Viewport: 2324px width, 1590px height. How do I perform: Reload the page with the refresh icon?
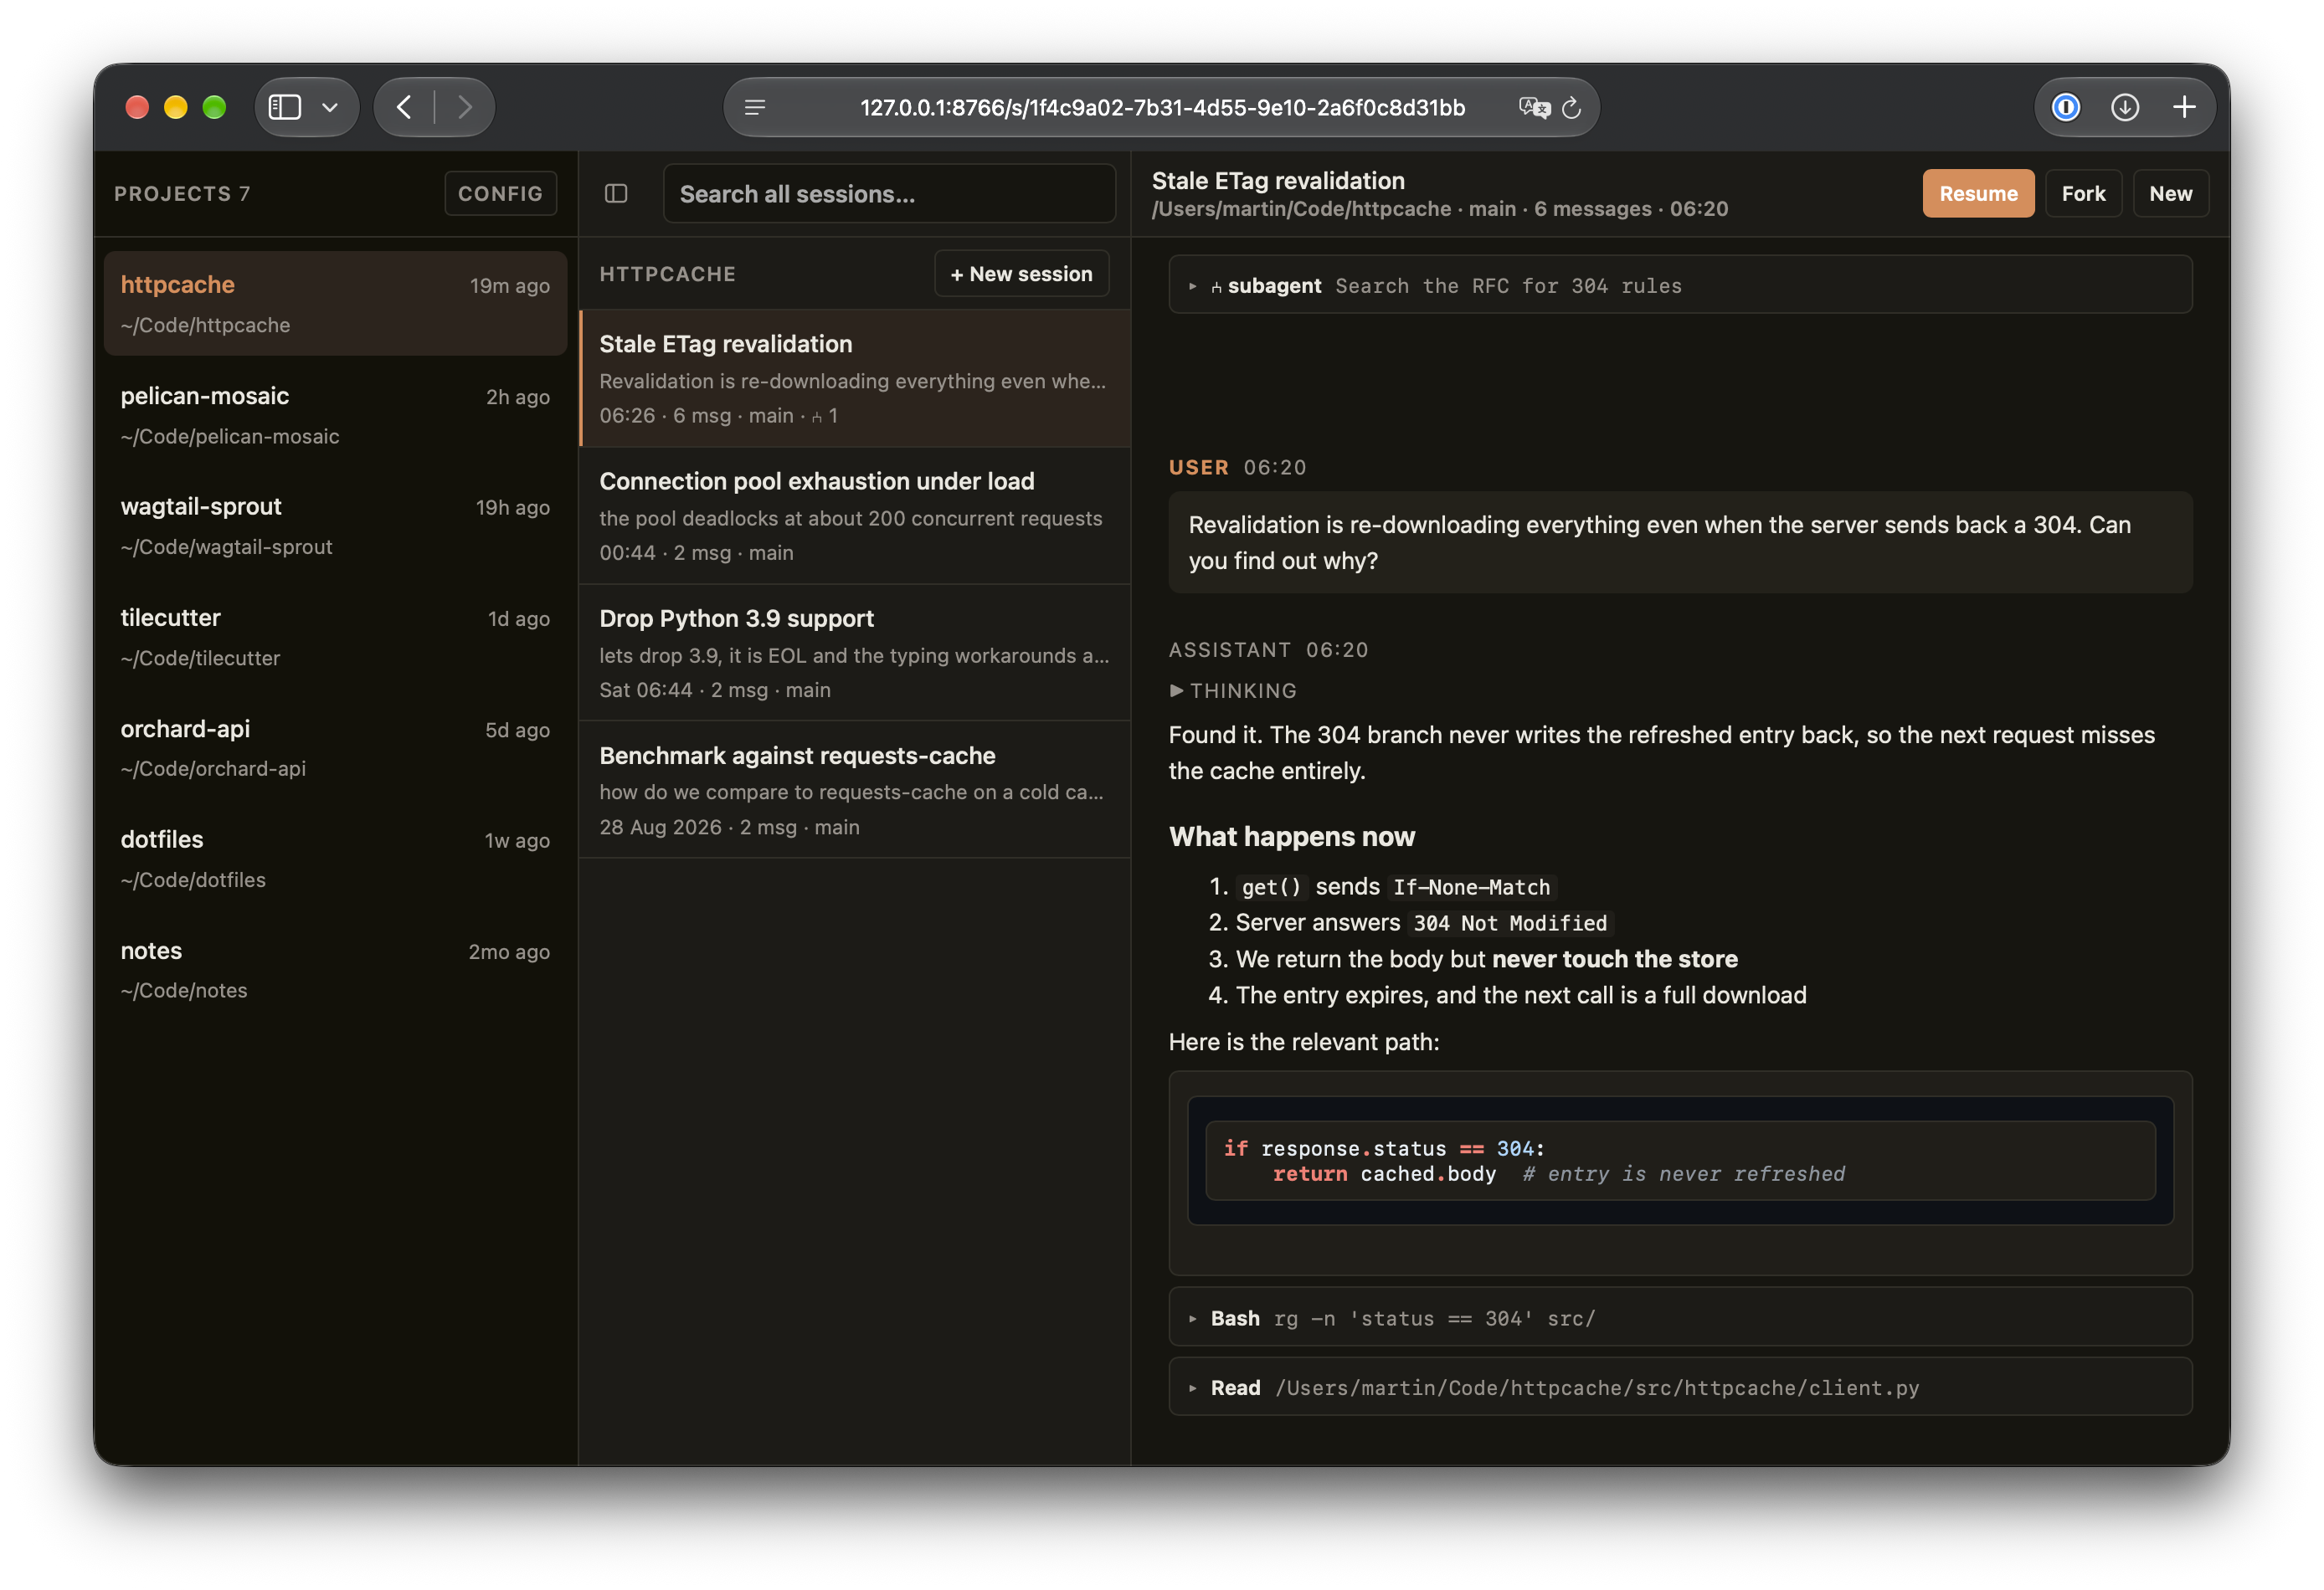[x=1571, y=107]
